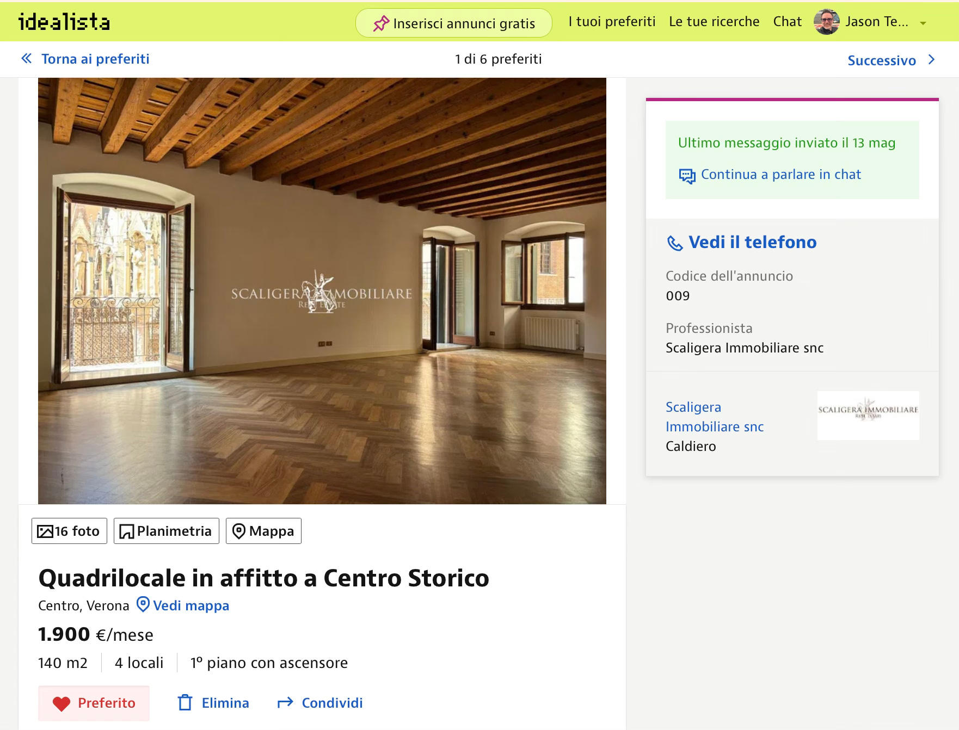The image size is (959, 730).
Task: Open the 16 foto gallery
Action: click(69, 531)
